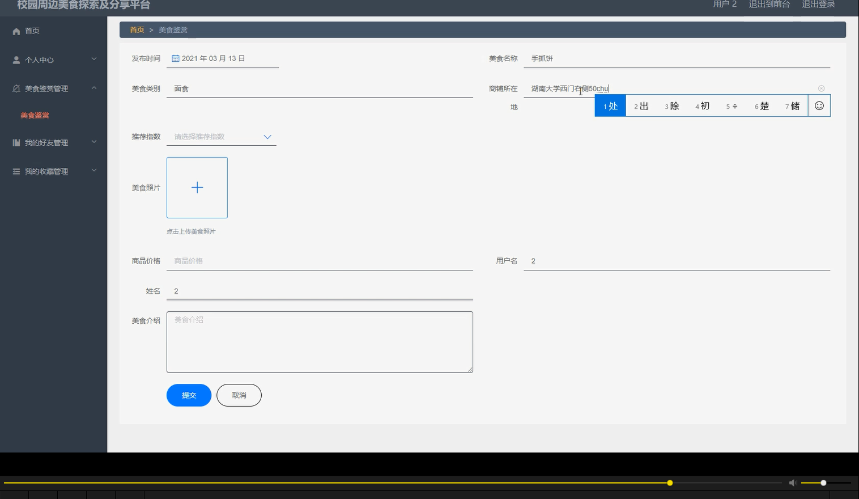This screenshot has height=499, width=859.
Task: Choose IME candidate 1 处
Action: tap(610, 106)
